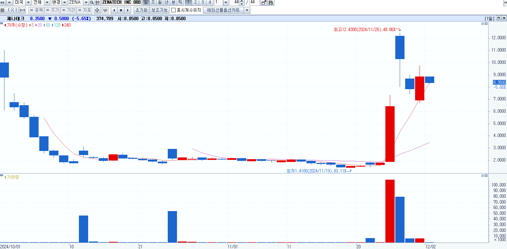Click the ZENA symbol input field
The width and height of the screenshot is (507, 249).
click(x=76, y=2)
